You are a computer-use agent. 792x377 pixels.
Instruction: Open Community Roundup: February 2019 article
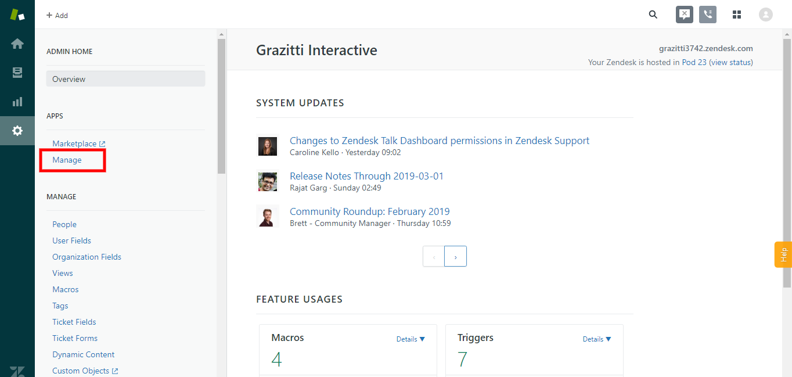(x=369, y=211)
